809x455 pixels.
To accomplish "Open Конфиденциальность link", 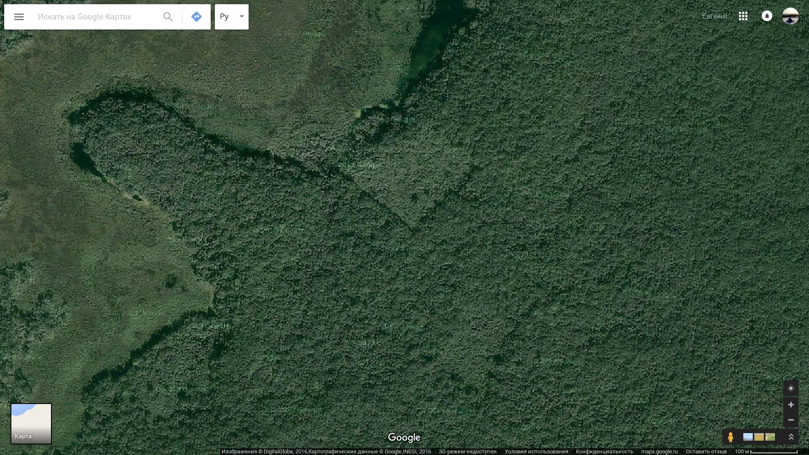I will 605,452.
